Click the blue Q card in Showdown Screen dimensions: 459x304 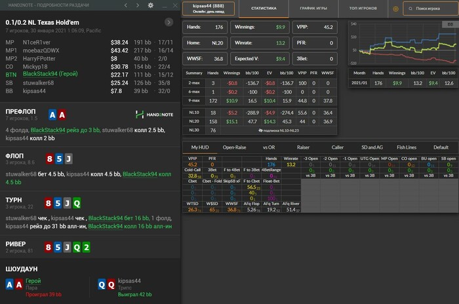(x=102, y=284)
